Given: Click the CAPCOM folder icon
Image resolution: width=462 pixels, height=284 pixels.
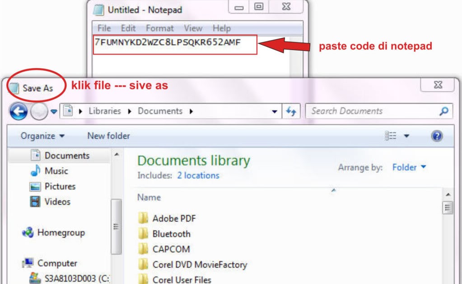Looking at the screenshot, I should [143, 249].
